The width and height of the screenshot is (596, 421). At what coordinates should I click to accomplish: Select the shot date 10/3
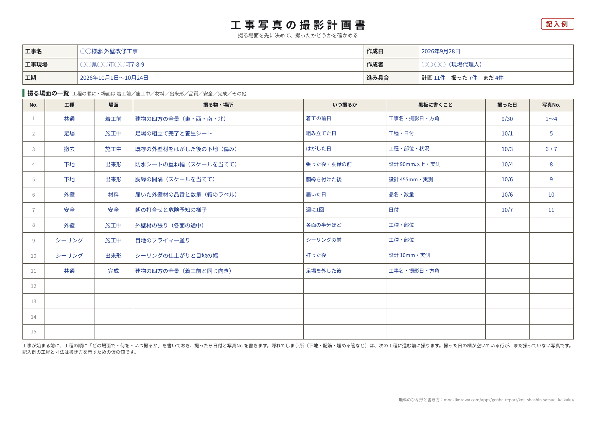pos(507,149)
